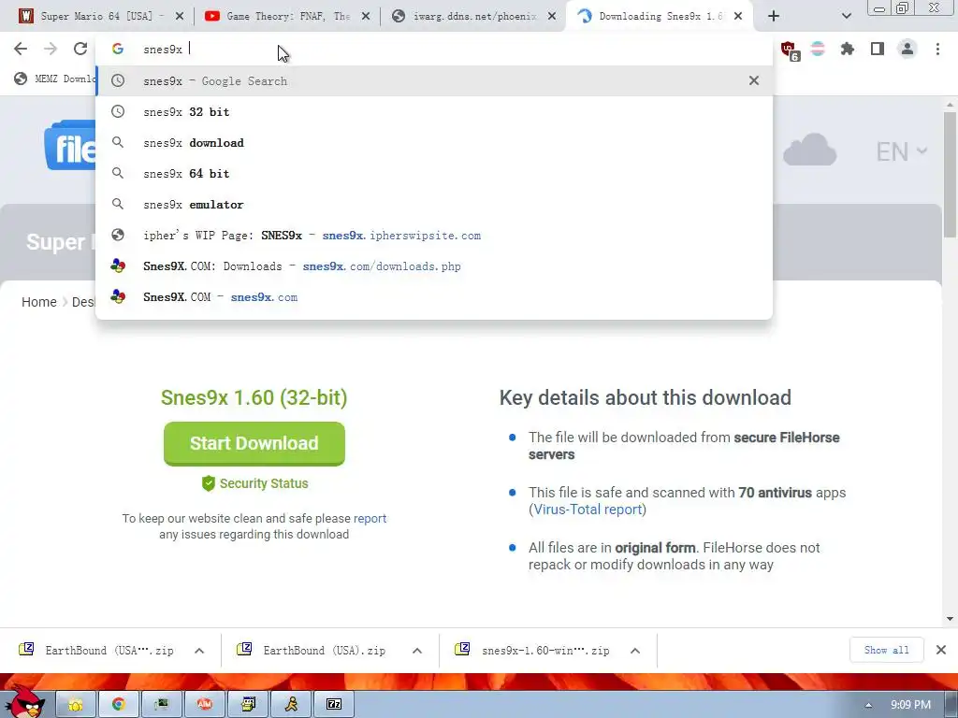Viewport: 958px width, 718px height.
Task: Open the Snes9X.COM Downloads suggestion
Action: (434, 266)
